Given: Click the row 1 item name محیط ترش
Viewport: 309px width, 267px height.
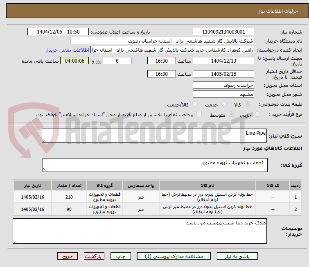Looking at the screenshot, I should point(208,197).
